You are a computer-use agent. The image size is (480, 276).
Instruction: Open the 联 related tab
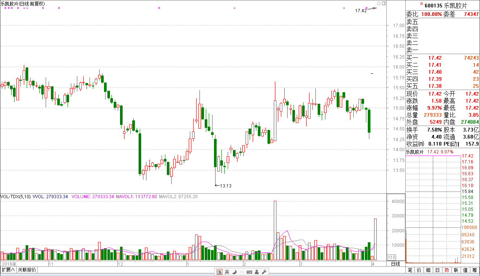456,270
